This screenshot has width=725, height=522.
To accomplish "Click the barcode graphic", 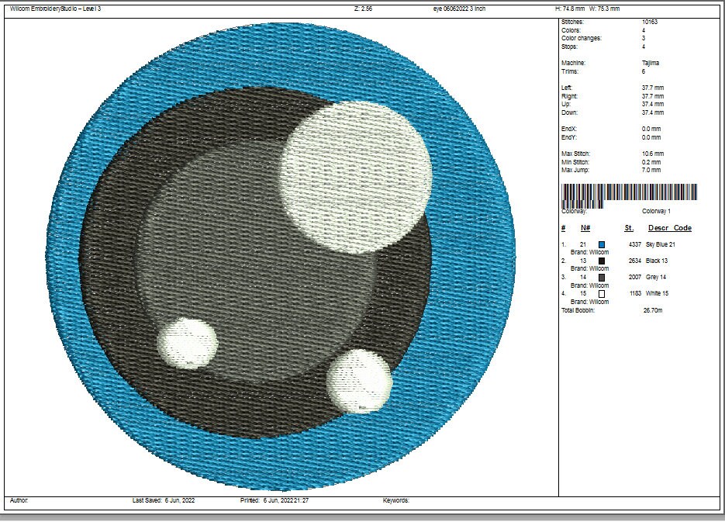I will coord(629,195).
